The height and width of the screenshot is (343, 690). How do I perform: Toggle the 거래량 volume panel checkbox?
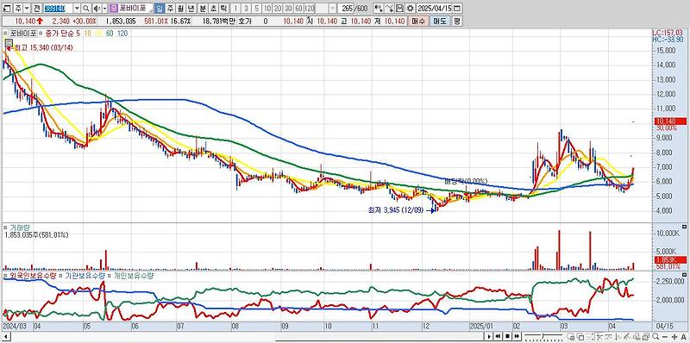(x=5, y=228)
